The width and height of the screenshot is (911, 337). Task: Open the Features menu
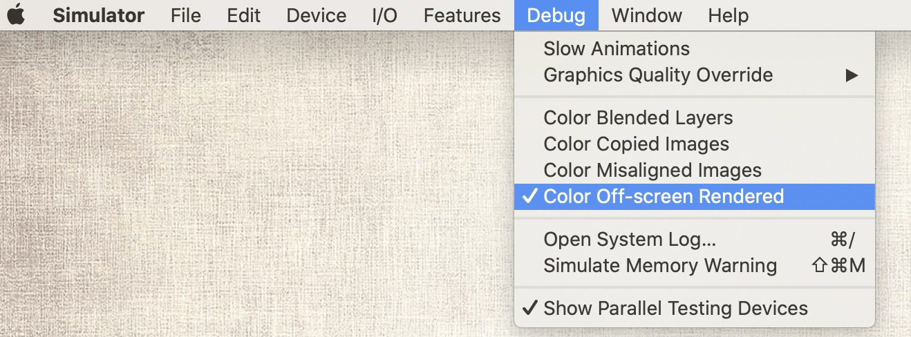point(462,15)
